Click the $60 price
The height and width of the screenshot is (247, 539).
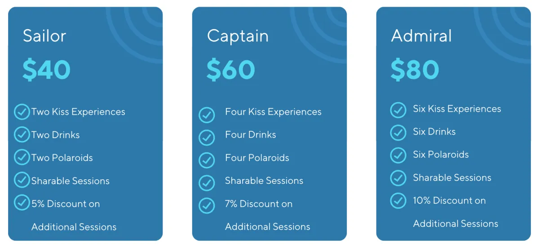(x=231, y=69)
